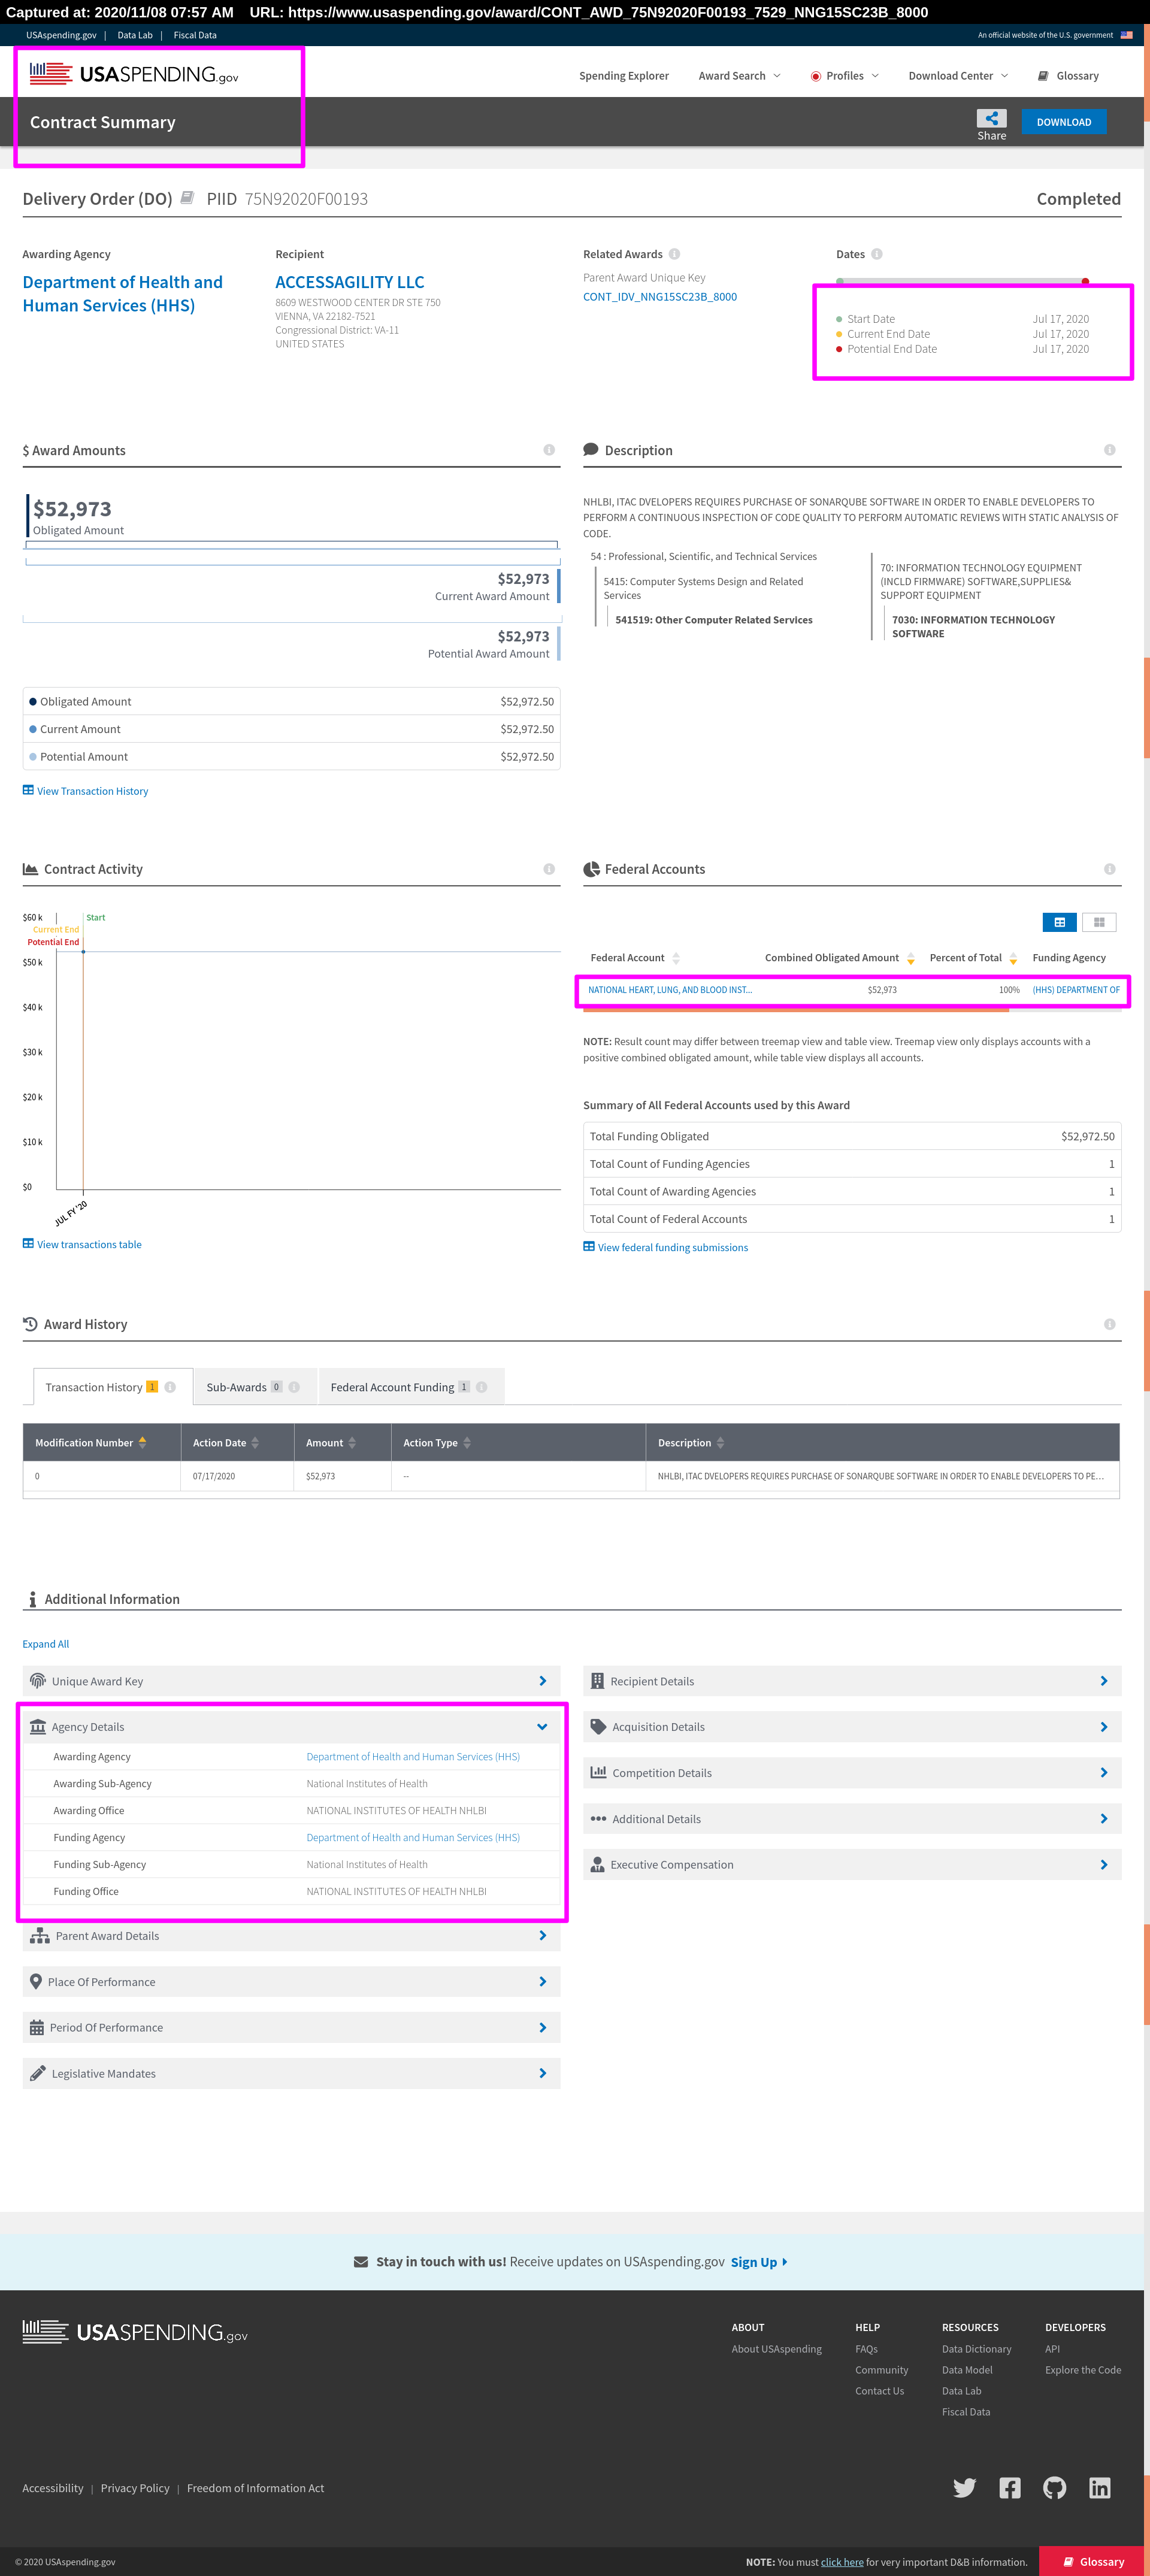This screenshot has height=2576, width=1150.
Task: Open Fiscal Data in top bar
Action: (195, 35)
